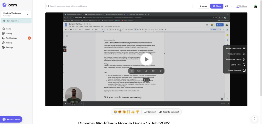This screenshot has height=124, width=262.
Task: Select 1.5x playback speed
Action: click(x=146, y=71)
